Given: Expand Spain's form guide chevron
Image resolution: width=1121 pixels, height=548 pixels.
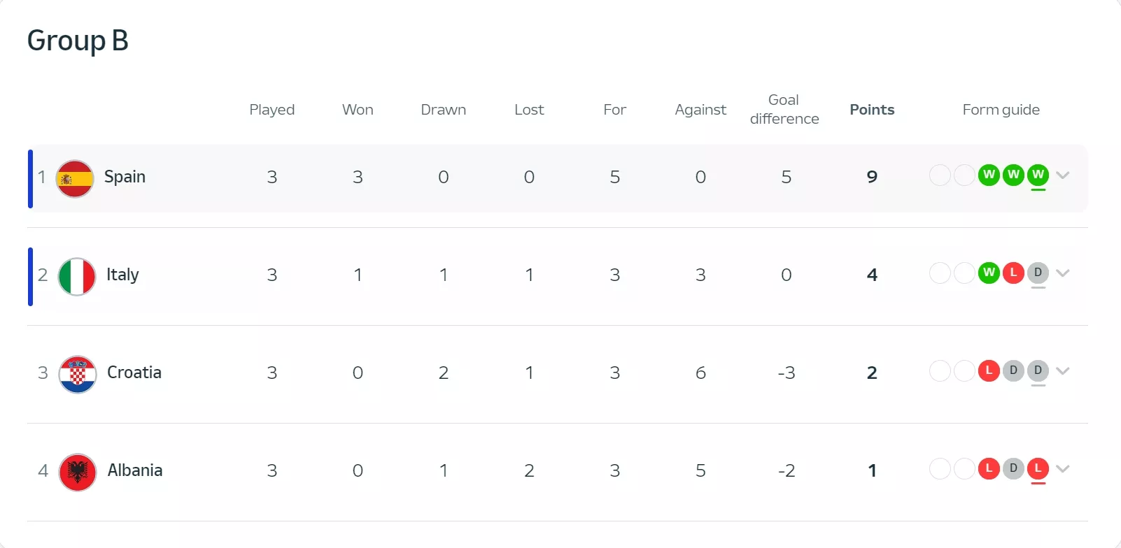Looking at the screenshot, I should [1063, 175].
